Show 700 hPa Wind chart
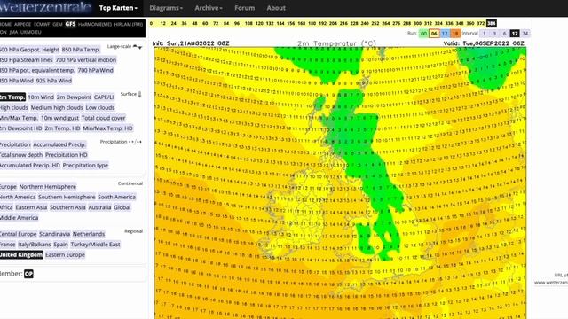The width and height of the screenshot is (568, 319). [x=96, y=71]
